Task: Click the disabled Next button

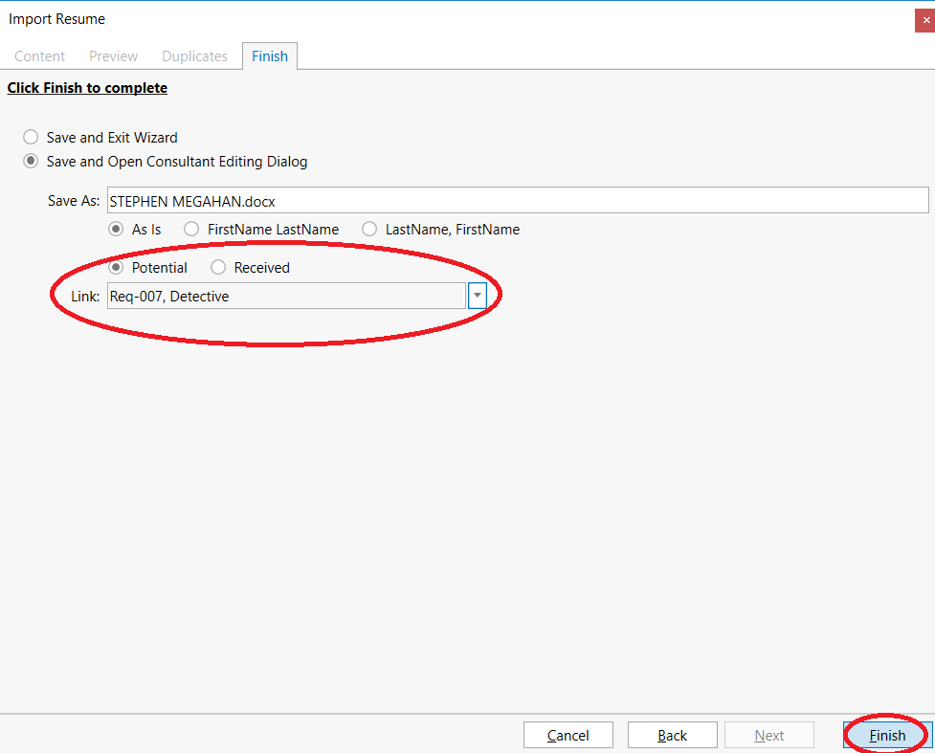Action: tap(769, 735)
